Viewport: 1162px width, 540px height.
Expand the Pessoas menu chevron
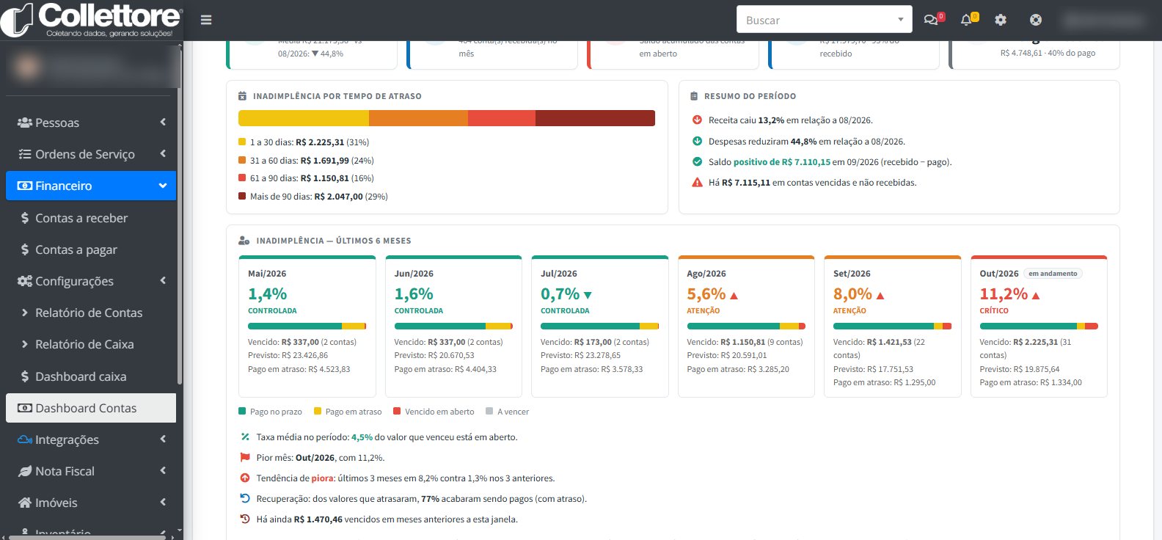pos(163,122)
